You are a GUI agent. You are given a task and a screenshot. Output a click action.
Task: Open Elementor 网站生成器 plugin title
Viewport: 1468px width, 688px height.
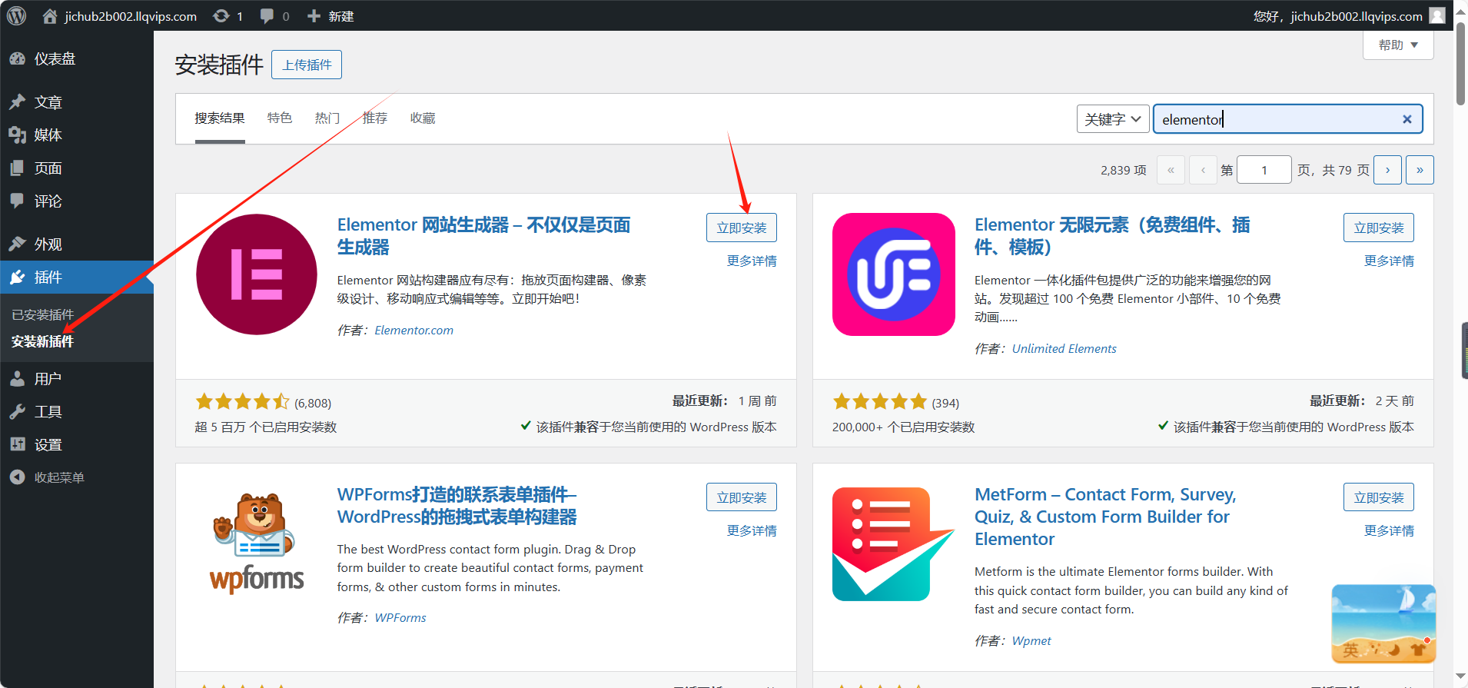484,236
